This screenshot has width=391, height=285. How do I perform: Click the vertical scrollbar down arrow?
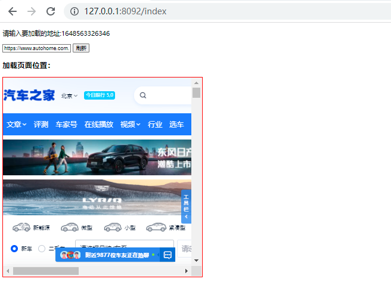click(196, 261)
